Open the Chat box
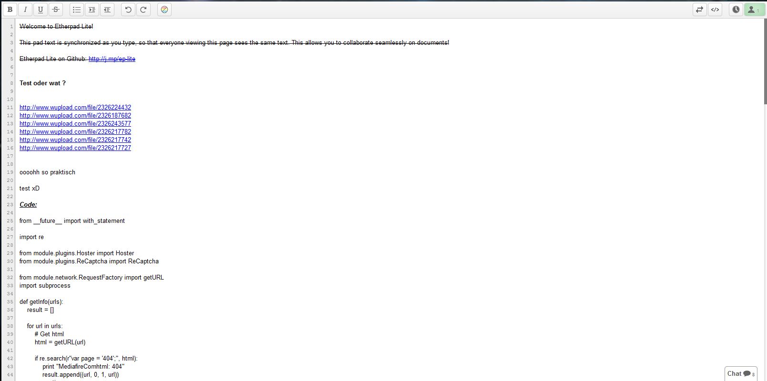This screenshot has width=767, height=381. (x=740, y=374)
